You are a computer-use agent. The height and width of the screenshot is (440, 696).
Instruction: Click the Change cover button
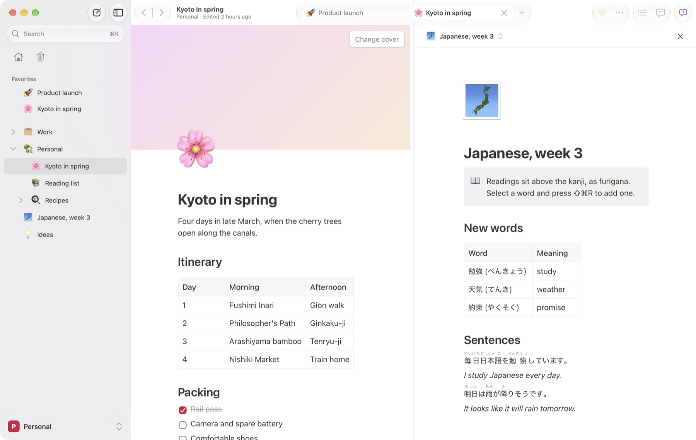coord(377,39)
